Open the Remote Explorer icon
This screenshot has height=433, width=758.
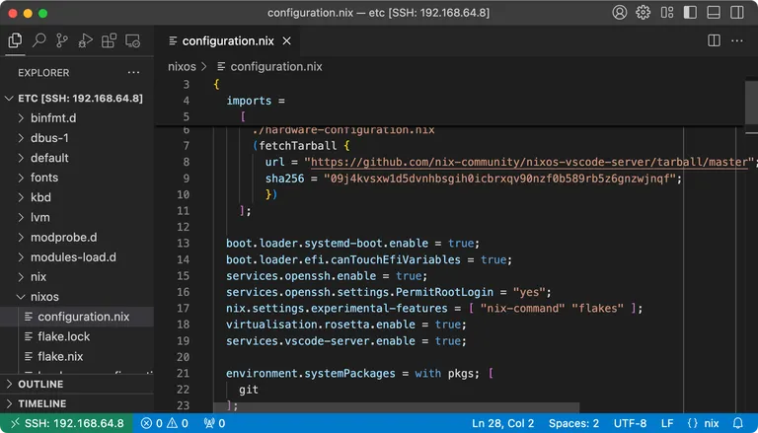[132, 40]
